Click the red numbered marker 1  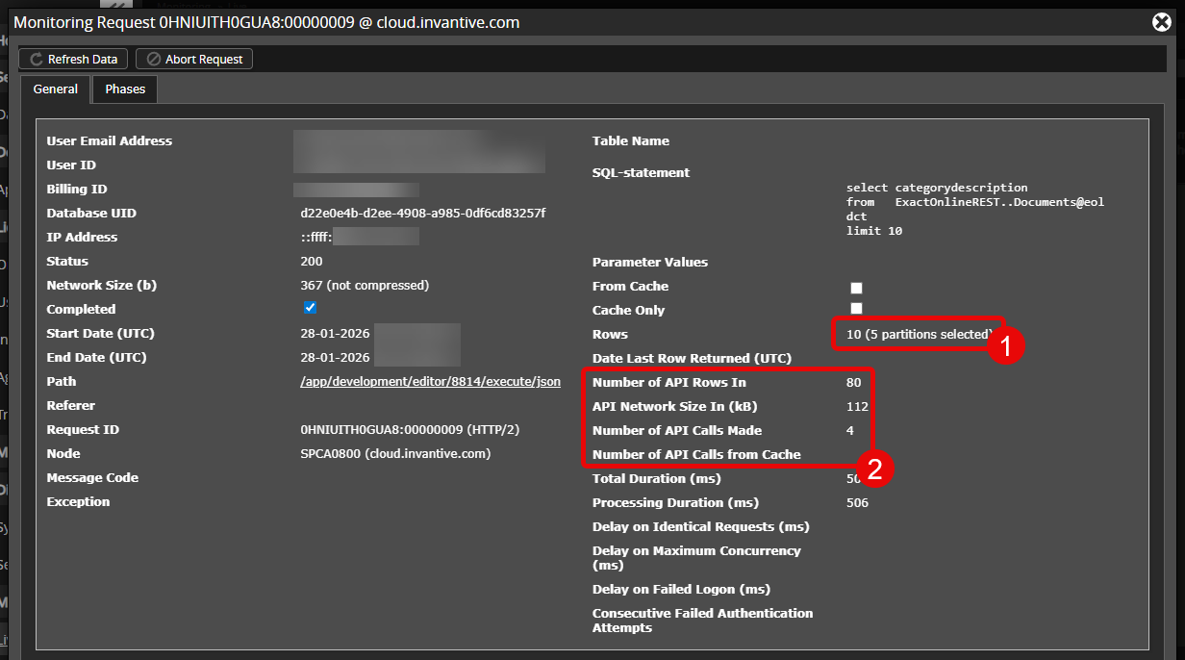point(1006,347)
